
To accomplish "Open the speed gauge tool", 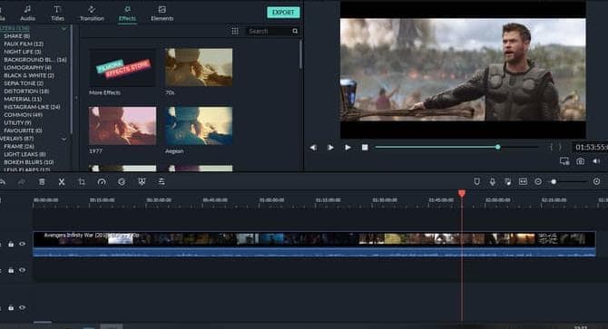I will tap(102, 181).
